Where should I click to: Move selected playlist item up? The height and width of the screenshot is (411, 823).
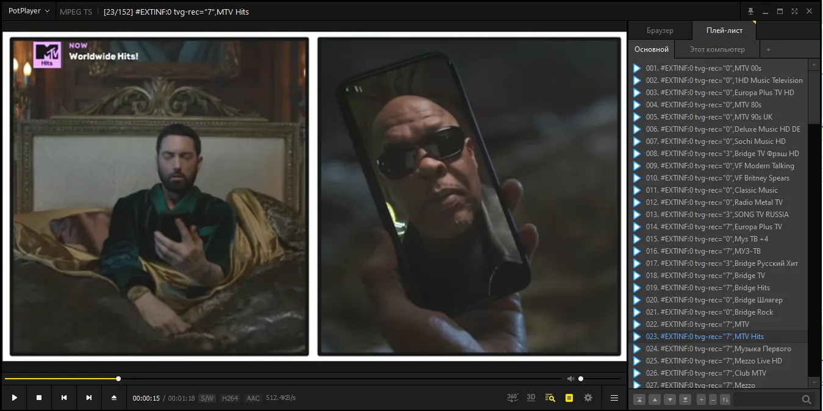[655, 399]
